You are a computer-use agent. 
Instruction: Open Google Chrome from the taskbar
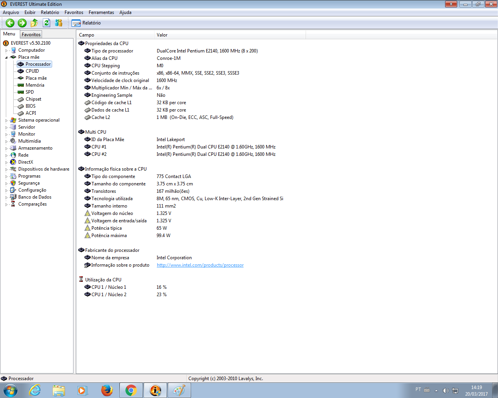point(131,390)
